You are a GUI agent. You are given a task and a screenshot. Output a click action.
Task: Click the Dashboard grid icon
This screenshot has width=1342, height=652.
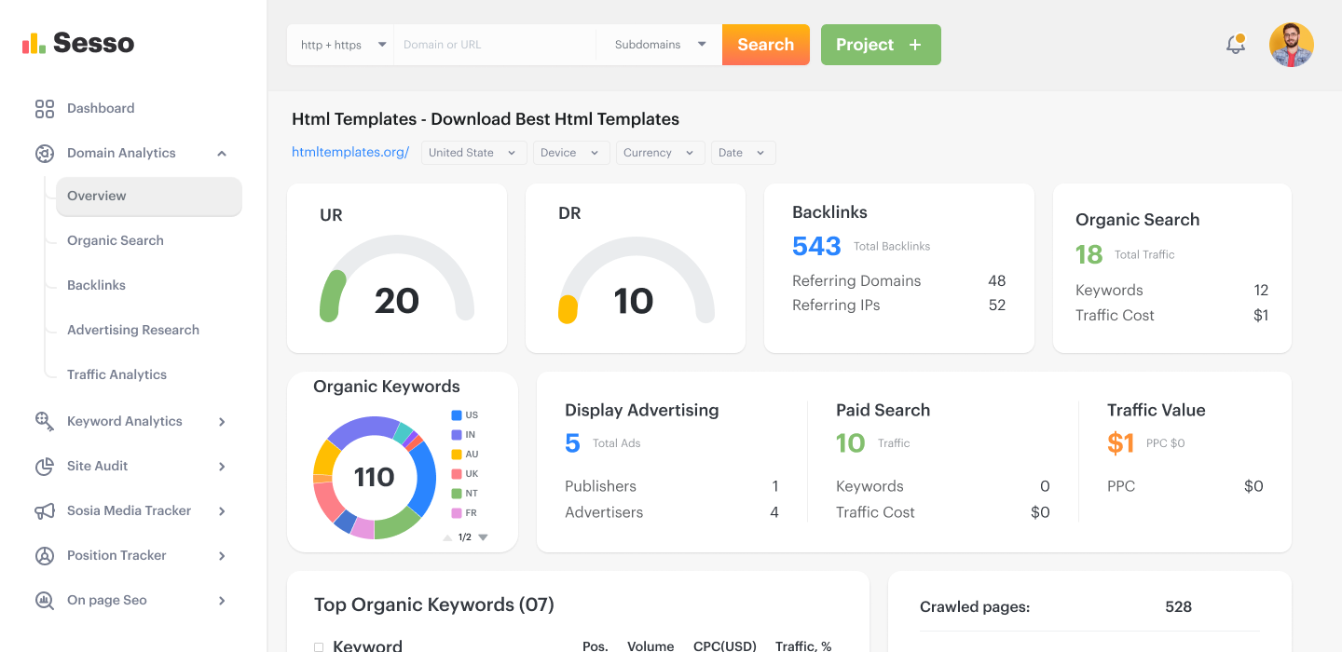click(x=44, y=109)
